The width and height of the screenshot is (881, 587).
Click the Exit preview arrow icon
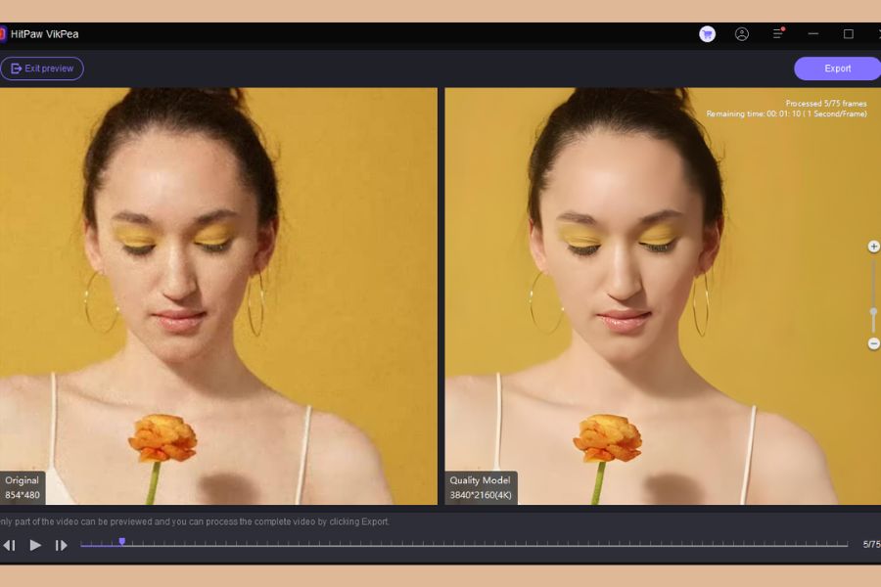[x=16, y=68]
